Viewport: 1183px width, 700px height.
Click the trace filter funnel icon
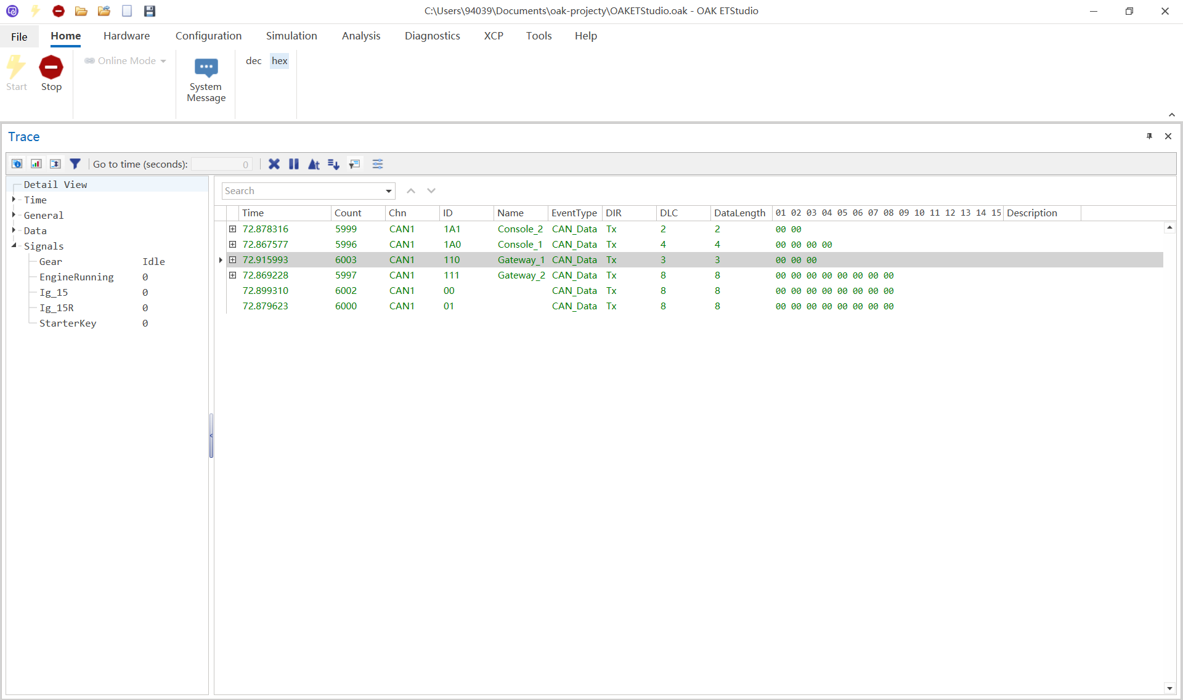click(x=75, y=164)
